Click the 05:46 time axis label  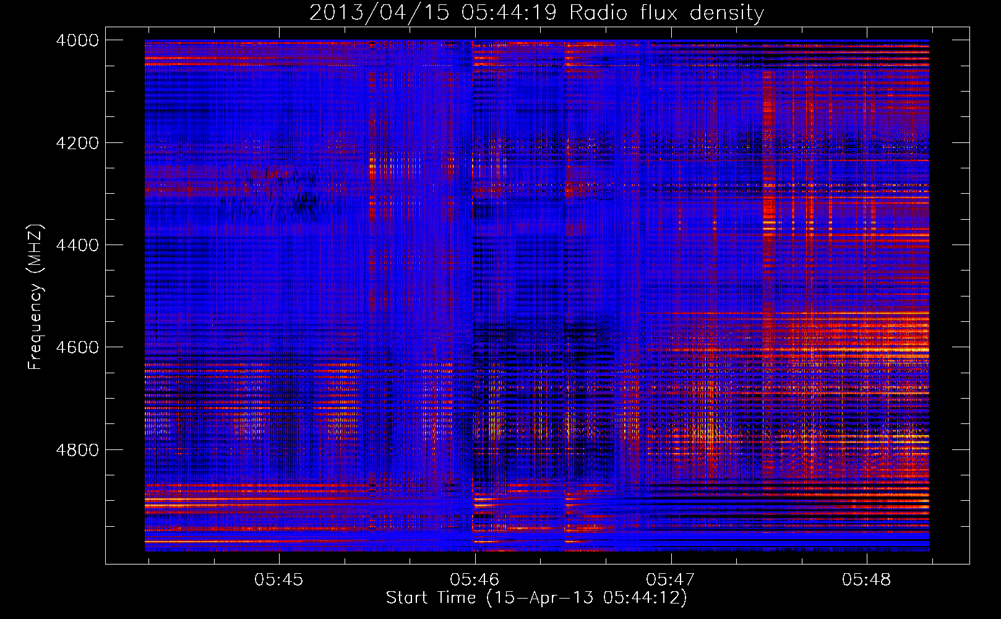[475, 579]
